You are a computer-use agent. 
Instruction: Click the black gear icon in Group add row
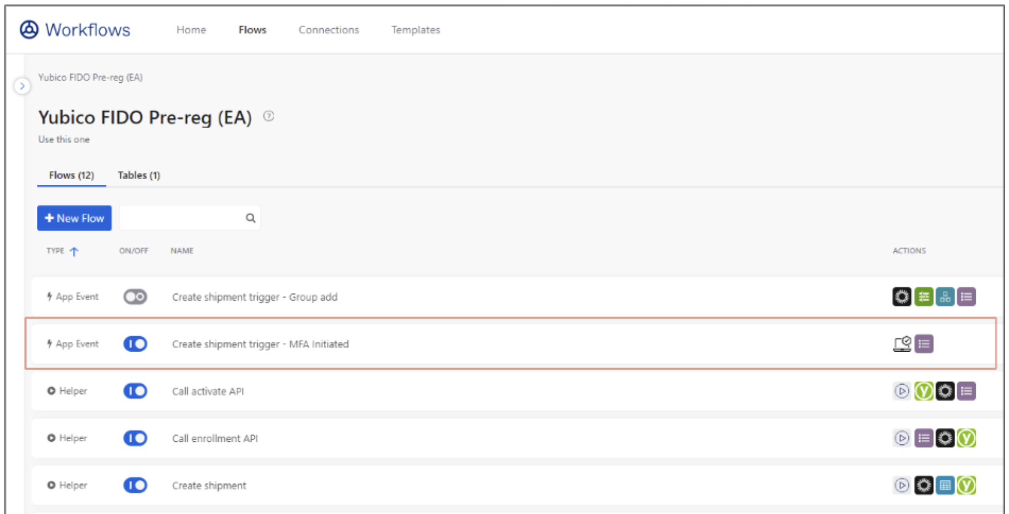(902, 297)
